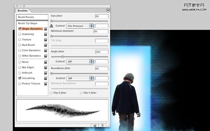Viewport: 210px width, 131px height.
Task: Click the Delete brush trash icon
Action: (102, 125)
